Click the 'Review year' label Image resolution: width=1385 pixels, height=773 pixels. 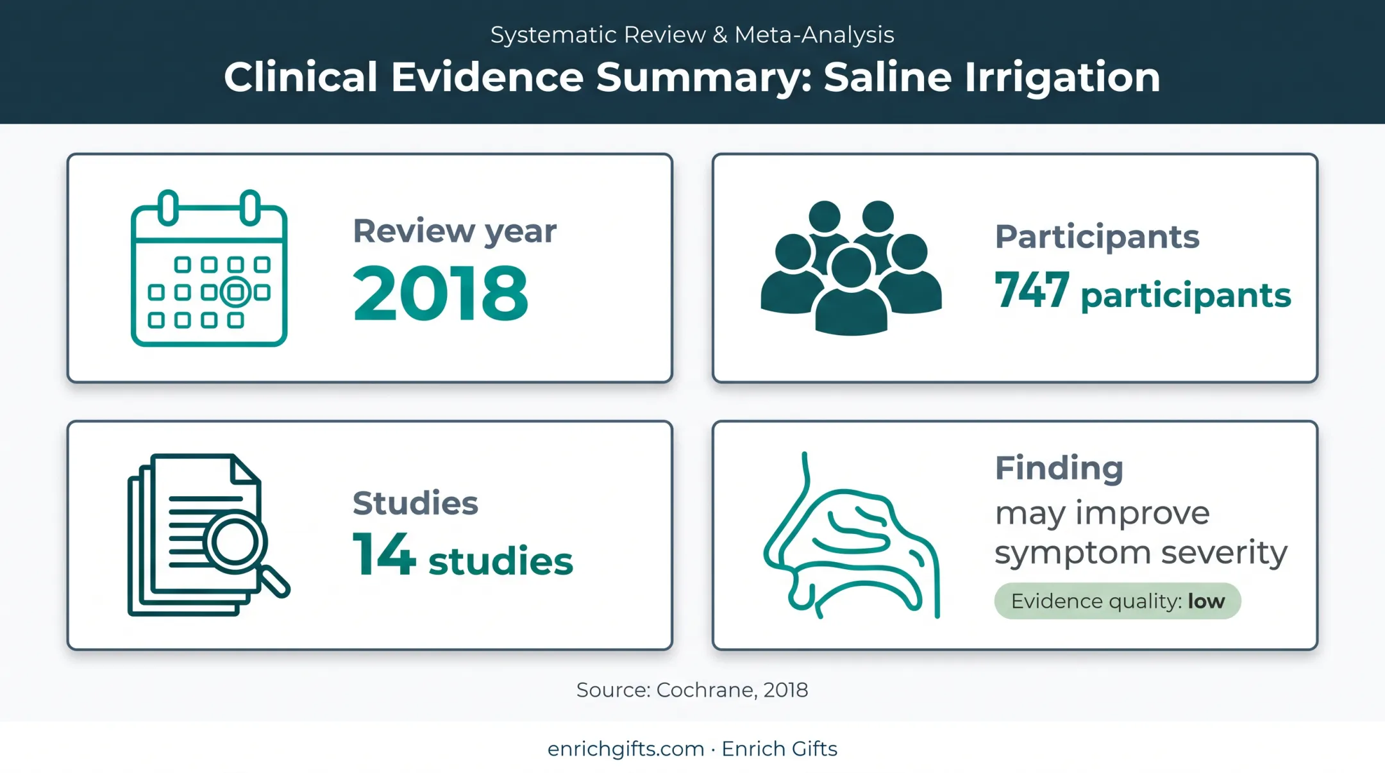[x=455, y=231]
